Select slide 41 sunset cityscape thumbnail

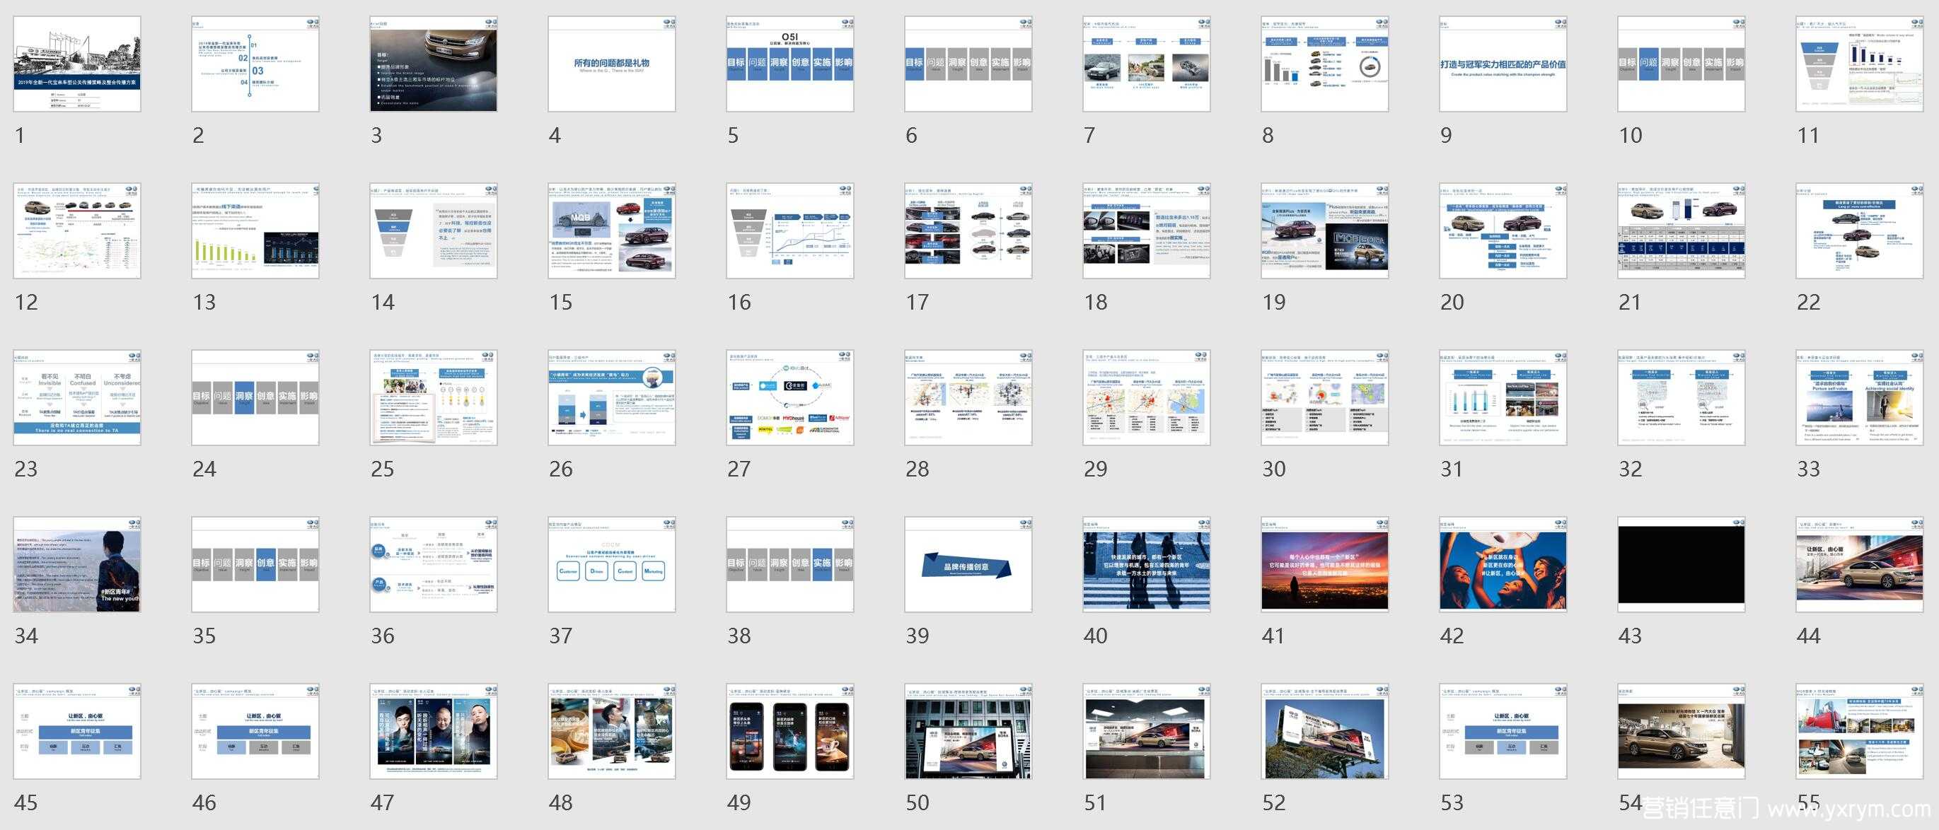1324,564
